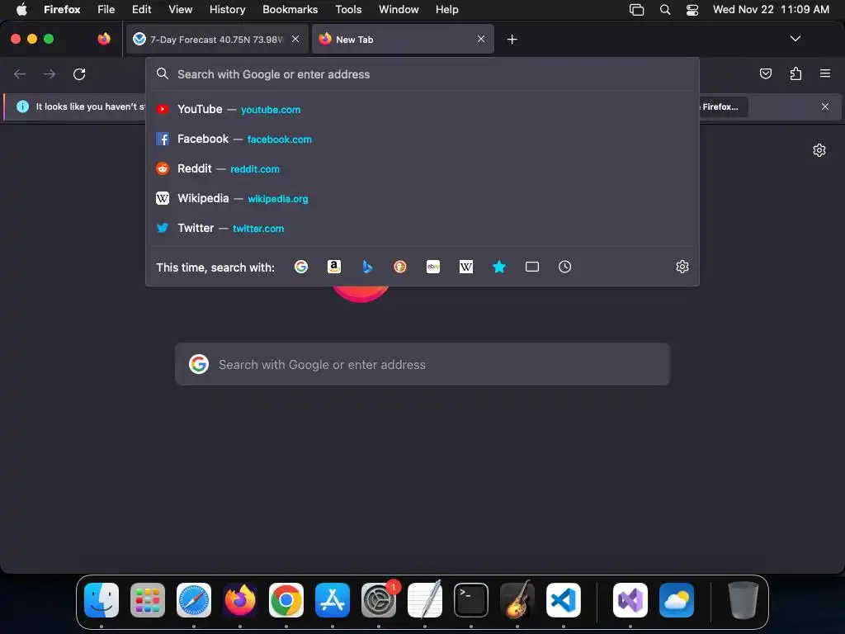The height and width of the screenshot is (634, 845).
Task: Launch Visual Studio Code from the Dock
Action: tap(564, 600)
